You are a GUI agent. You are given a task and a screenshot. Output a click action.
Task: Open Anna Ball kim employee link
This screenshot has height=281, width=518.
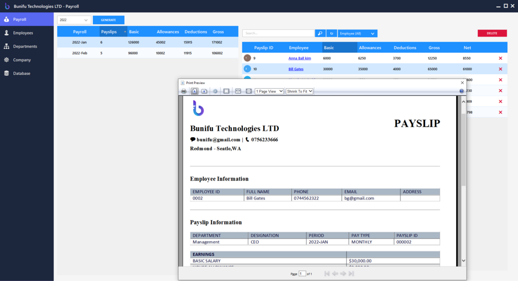click(x=299, y=58)
